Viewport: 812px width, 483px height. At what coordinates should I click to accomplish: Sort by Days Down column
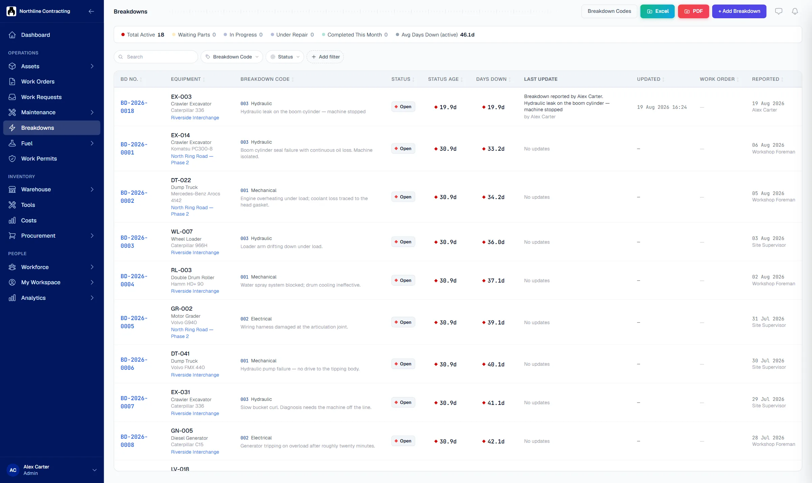[x=493, y=79]
